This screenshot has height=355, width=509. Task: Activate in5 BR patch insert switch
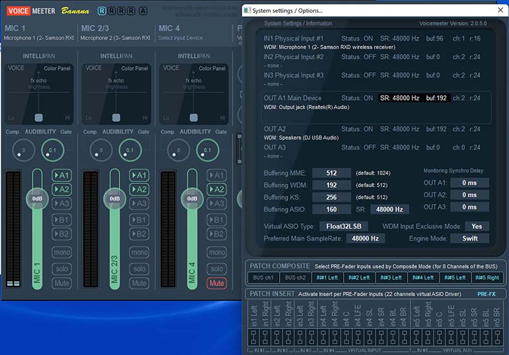pos(497,338)
